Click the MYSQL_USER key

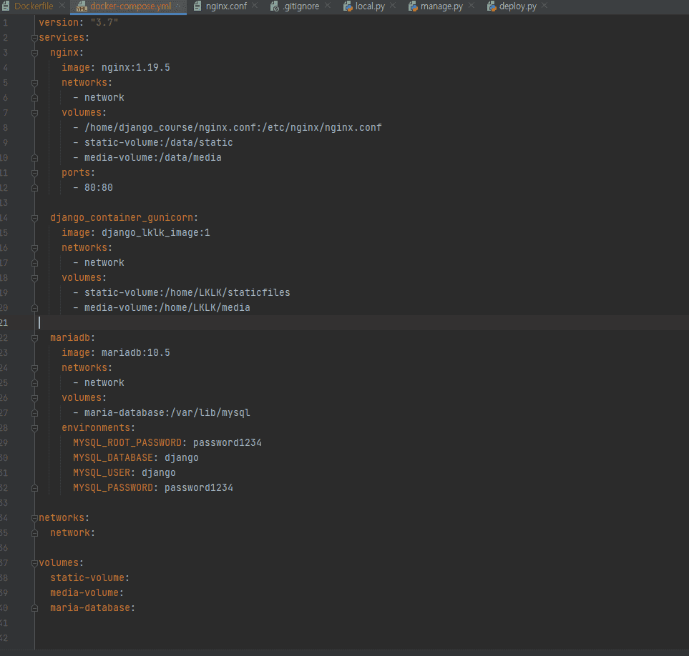102,472
